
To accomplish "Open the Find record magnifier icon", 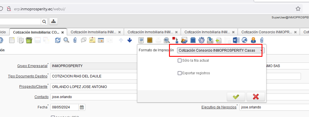I will pyautogui.click(x=66, y=40).
